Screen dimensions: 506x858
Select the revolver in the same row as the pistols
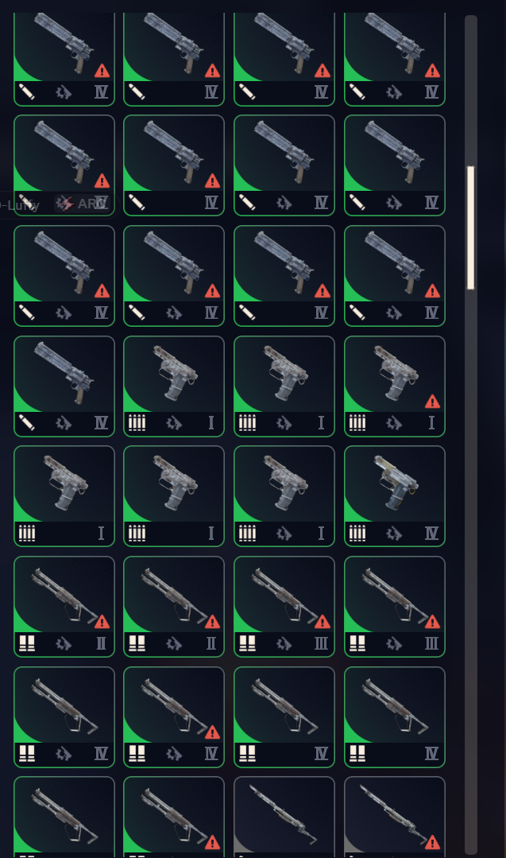(64, 386)
